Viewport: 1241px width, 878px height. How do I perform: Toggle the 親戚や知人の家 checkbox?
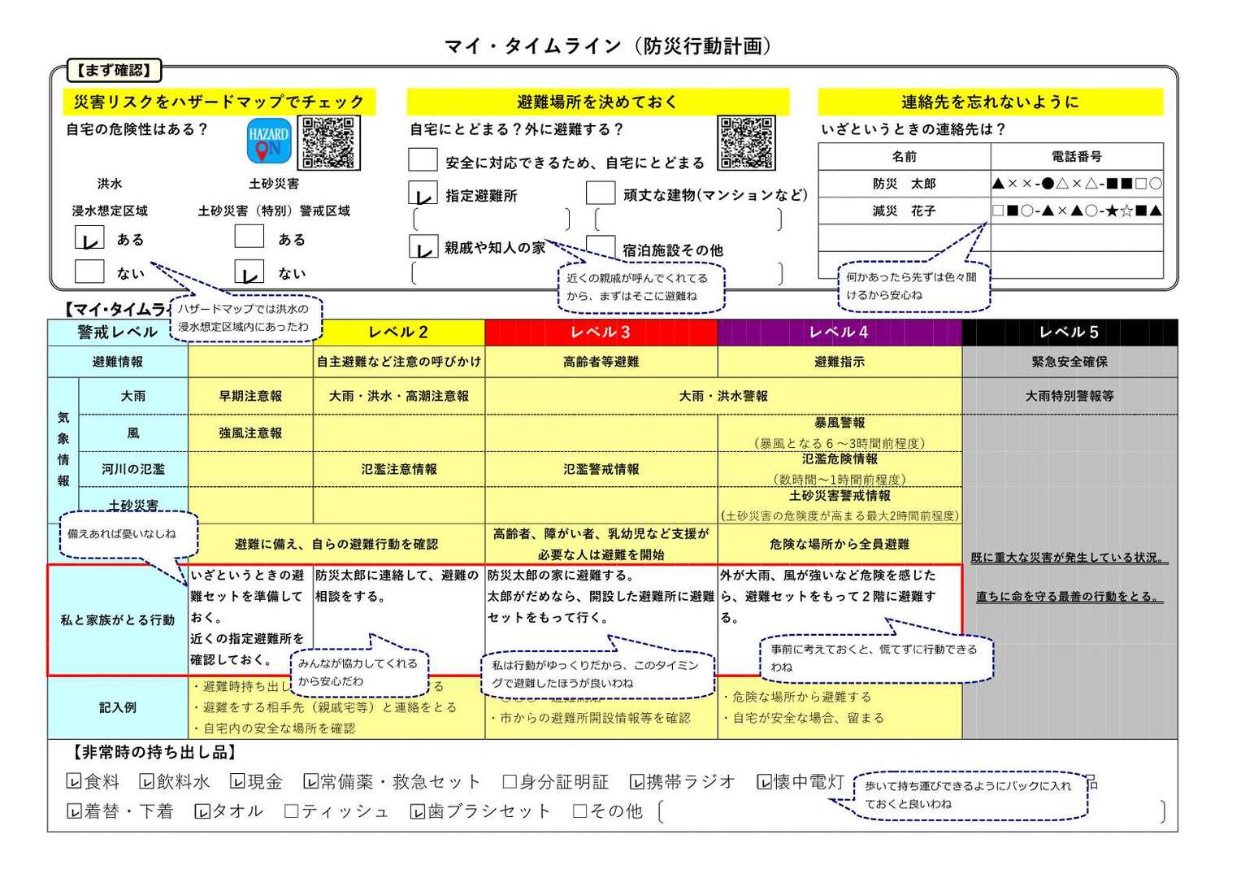click(423, 246)
